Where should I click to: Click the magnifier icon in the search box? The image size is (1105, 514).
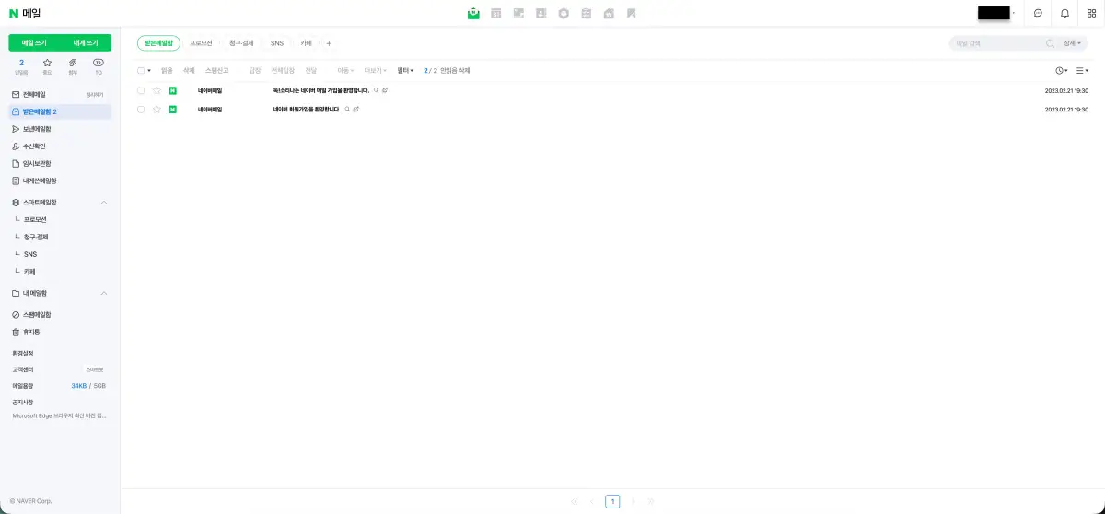(x=1050, y=43)
